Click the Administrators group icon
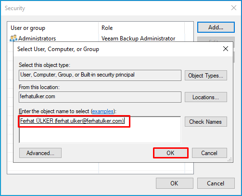This screenshot has width=242, height=196. click(x=13, y=38)
